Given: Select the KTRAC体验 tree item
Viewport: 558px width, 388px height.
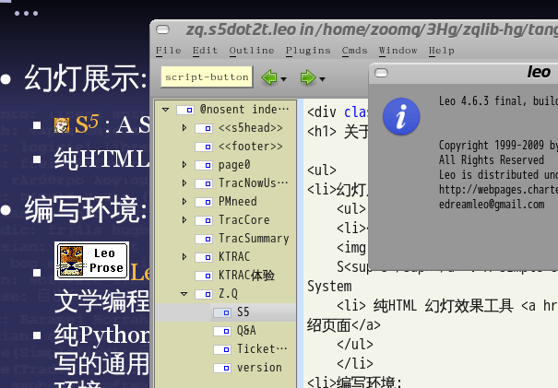Looking at the screenshot, I should coord(245,276).
